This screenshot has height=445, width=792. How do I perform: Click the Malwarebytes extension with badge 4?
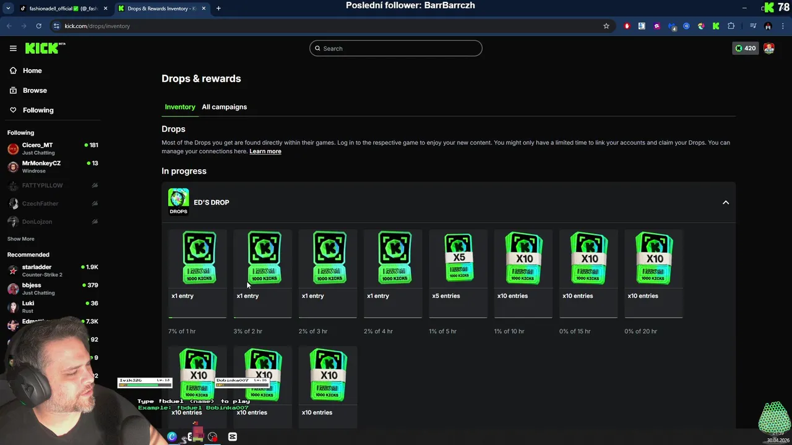pos(672,26)
